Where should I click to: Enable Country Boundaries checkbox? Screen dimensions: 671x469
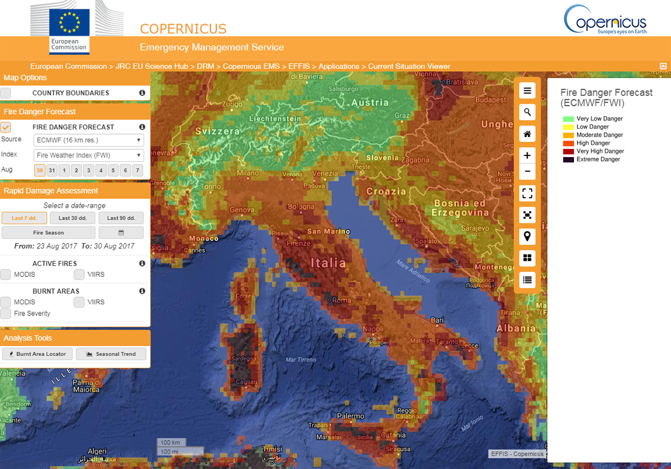tap(5, 93)
